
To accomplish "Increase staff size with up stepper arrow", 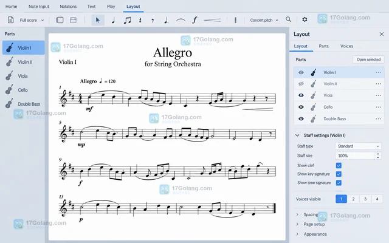I will click(378, 154).
